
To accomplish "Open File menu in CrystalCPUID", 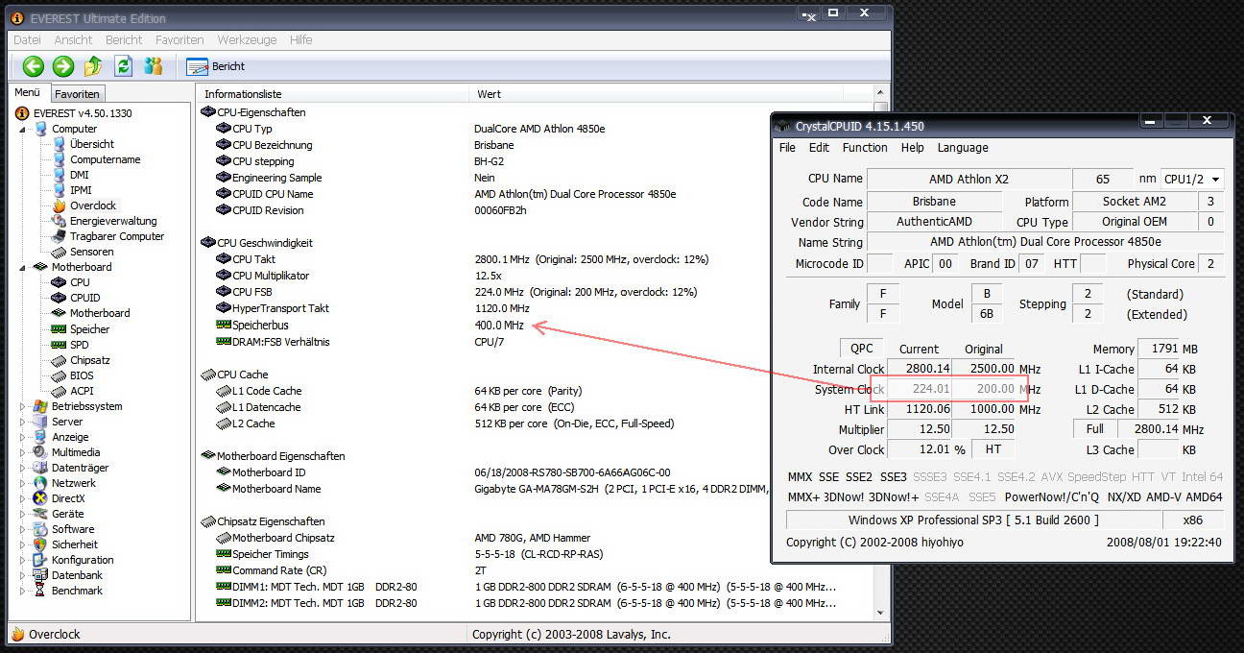I will coord(787,148).
